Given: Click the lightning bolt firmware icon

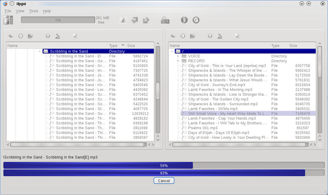Looking at the screenshot, I should coord(184,20).
